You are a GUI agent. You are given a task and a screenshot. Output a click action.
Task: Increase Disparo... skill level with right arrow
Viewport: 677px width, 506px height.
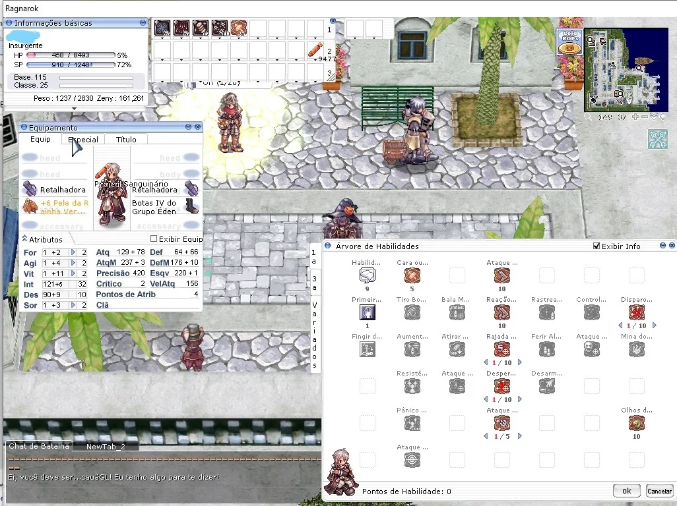point(654,325)
